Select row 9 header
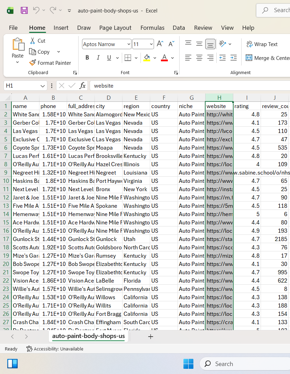This screenshot has height=374, width=290. point(6,172)
